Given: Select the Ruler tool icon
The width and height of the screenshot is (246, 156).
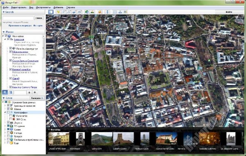Looking at the screenshot, I should click(107, 12).
